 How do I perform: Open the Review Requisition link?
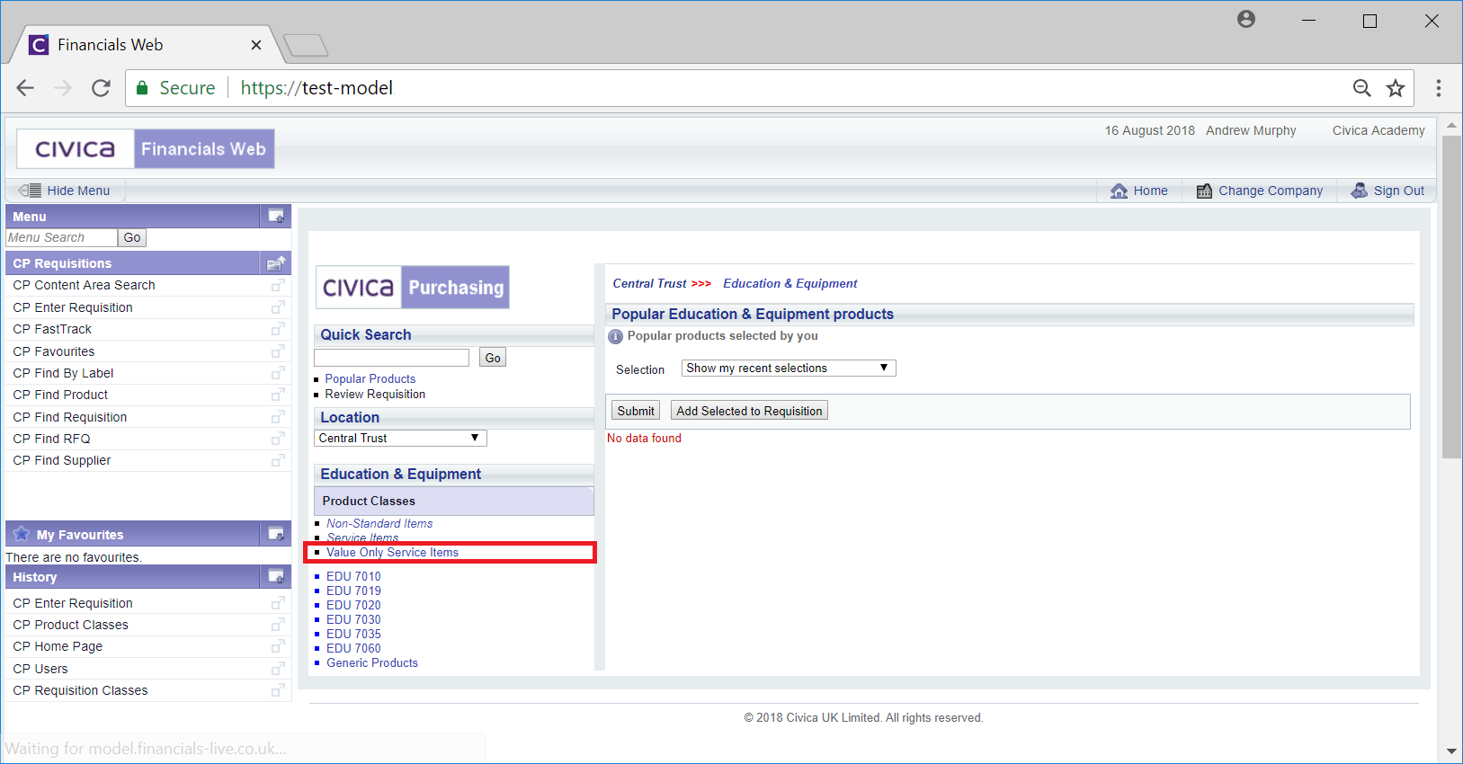point(375,394)
